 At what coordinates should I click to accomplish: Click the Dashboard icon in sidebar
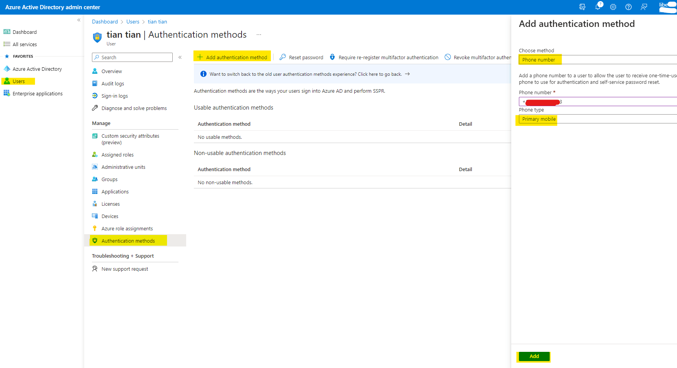(7, 32)
